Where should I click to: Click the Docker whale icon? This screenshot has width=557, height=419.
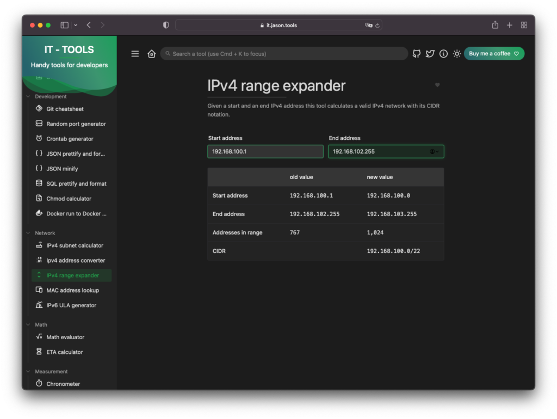39,213
